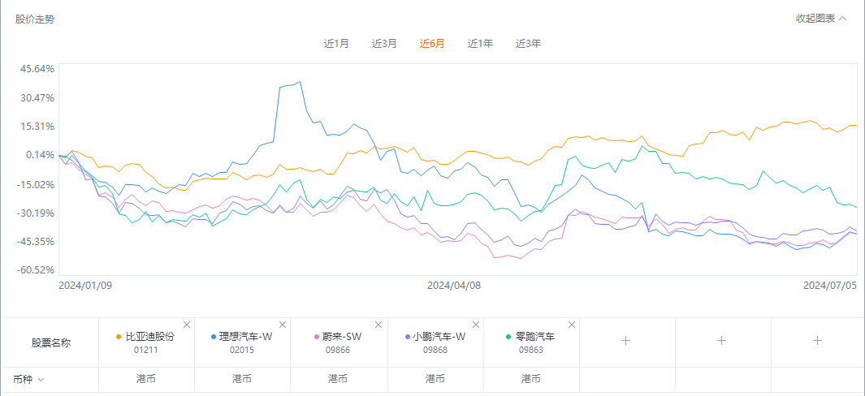Remove 零跑汽车 from the comparison

[572, 325]
